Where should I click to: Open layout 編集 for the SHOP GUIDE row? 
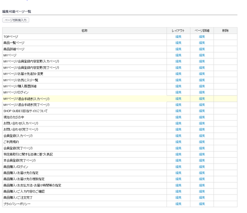[x=178, y=111]
